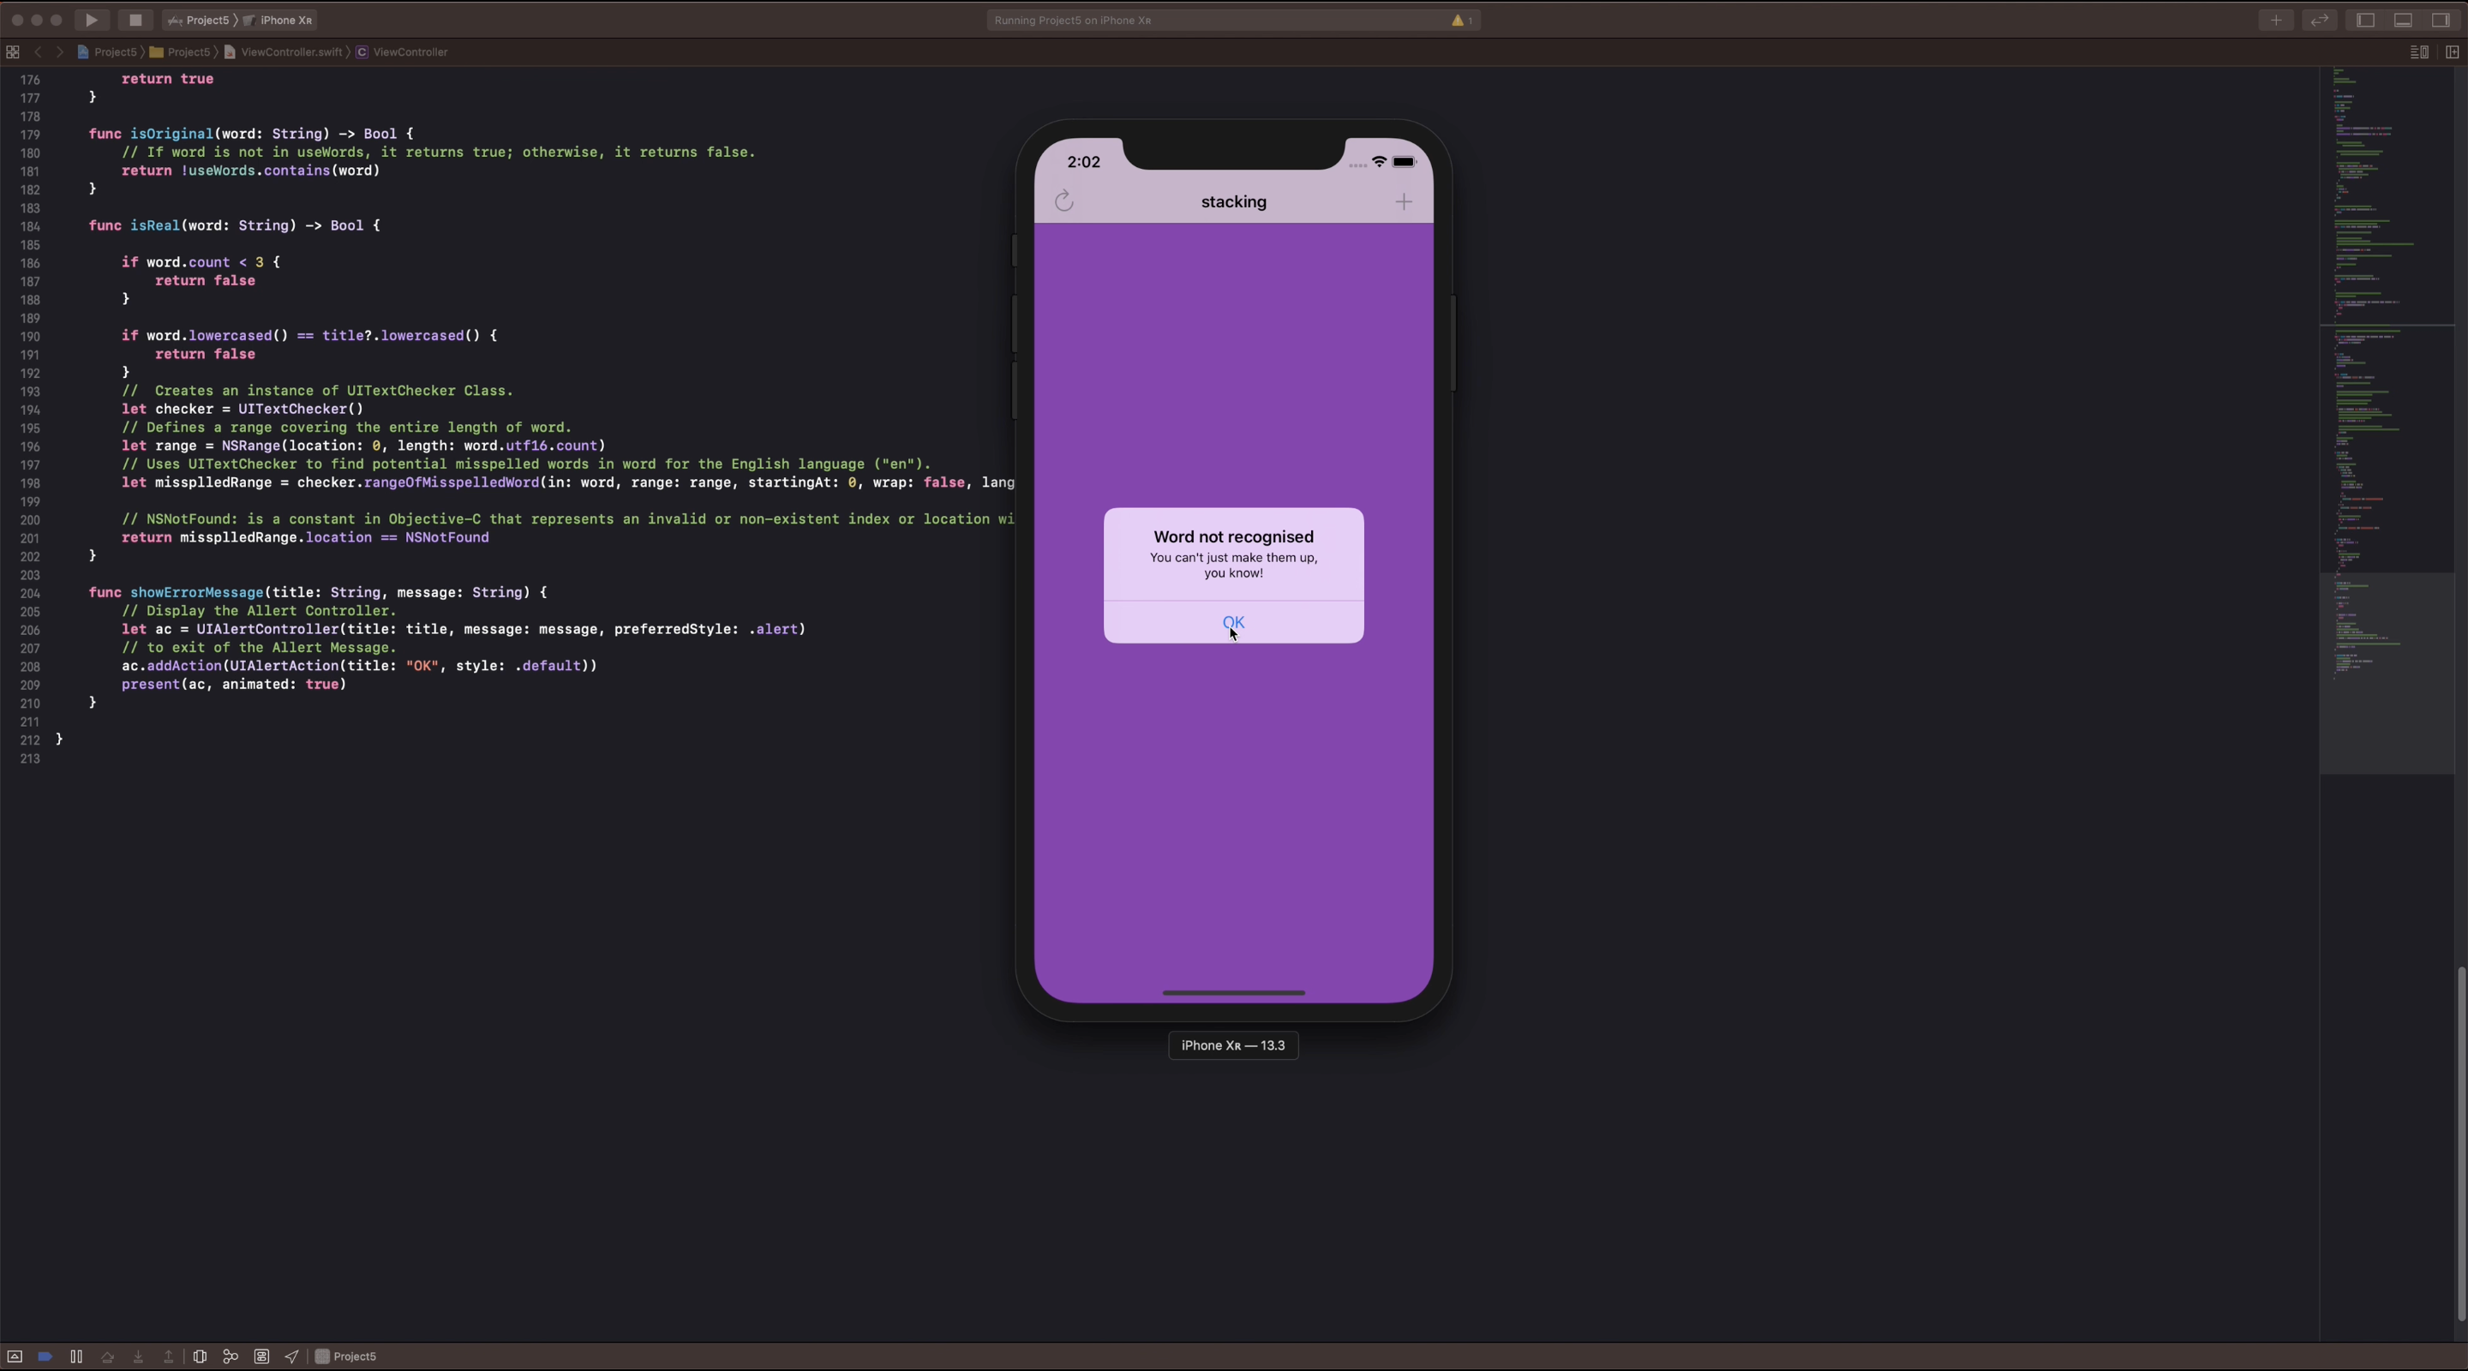Toggle the right inspectors panel
Image resolution: width=2468 pixels, height=1371 pixels.
point(2441,20)
